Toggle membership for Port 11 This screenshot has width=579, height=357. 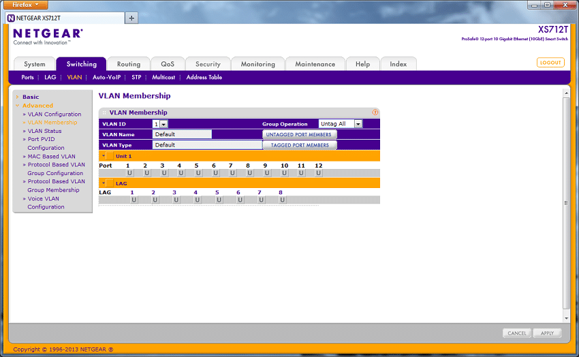click(x=301, y=173)
